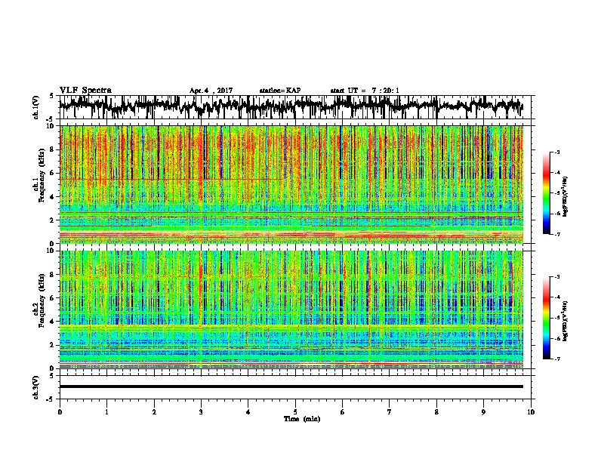The image size is (598, 462).
Task: Click inside the ch.2 spectrogram panel
Action: [x=291, y=310]
